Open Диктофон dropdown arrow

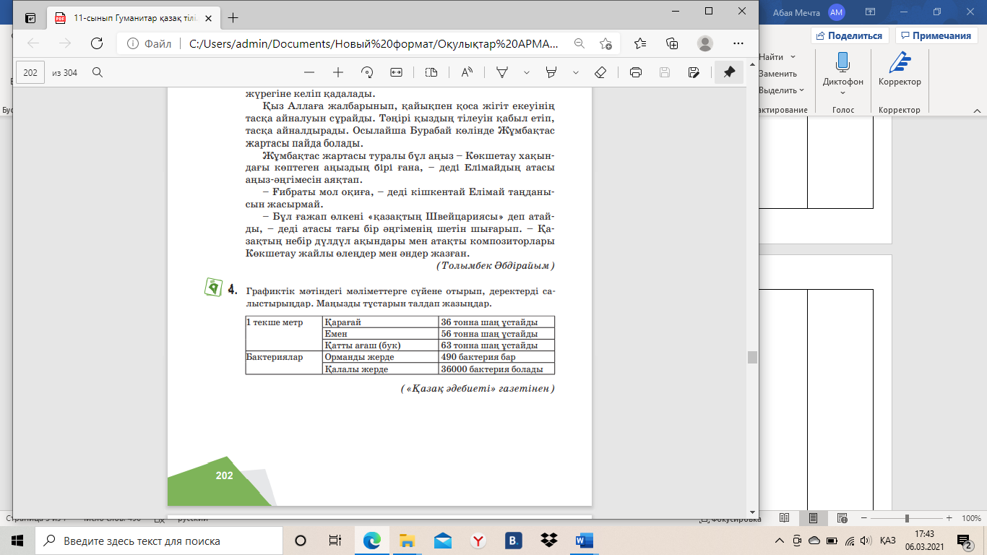click(842, 92)
